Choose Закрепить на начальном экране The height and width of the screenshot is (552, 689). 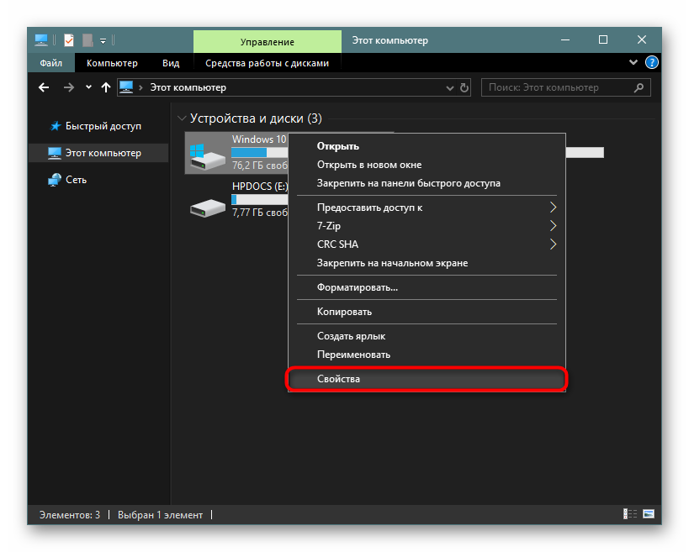pyautogui.click(x=427, y=263)
